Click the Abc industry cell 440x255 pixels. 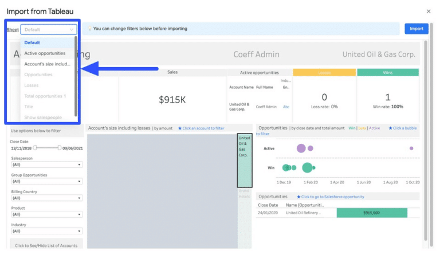pyautogui.click(x=286, y=107)
